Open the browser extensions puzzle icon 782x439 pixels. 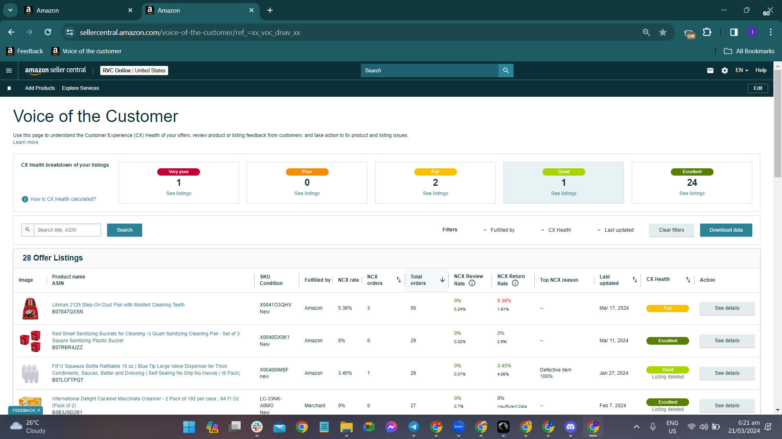click(707, 32)
